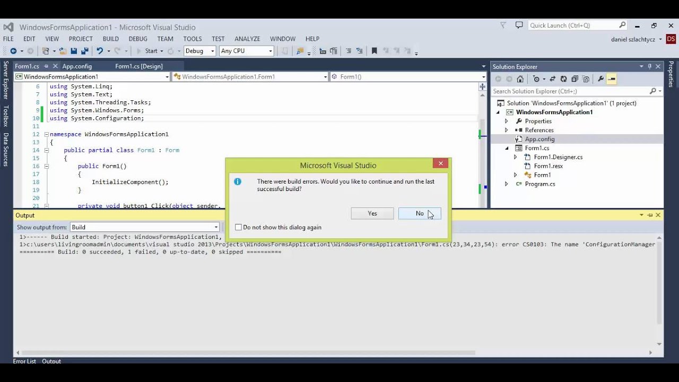
Task: Click the Start debugging button
Action: coord(147,51)
